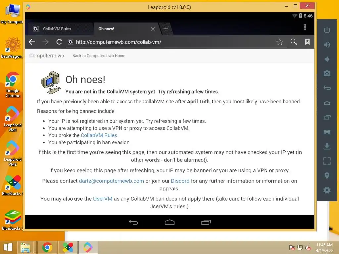Image resolution: width=339 pixels, height=254 pixels.
Task: Tap the Android recents navigation button
Action: tap(206, 222)
